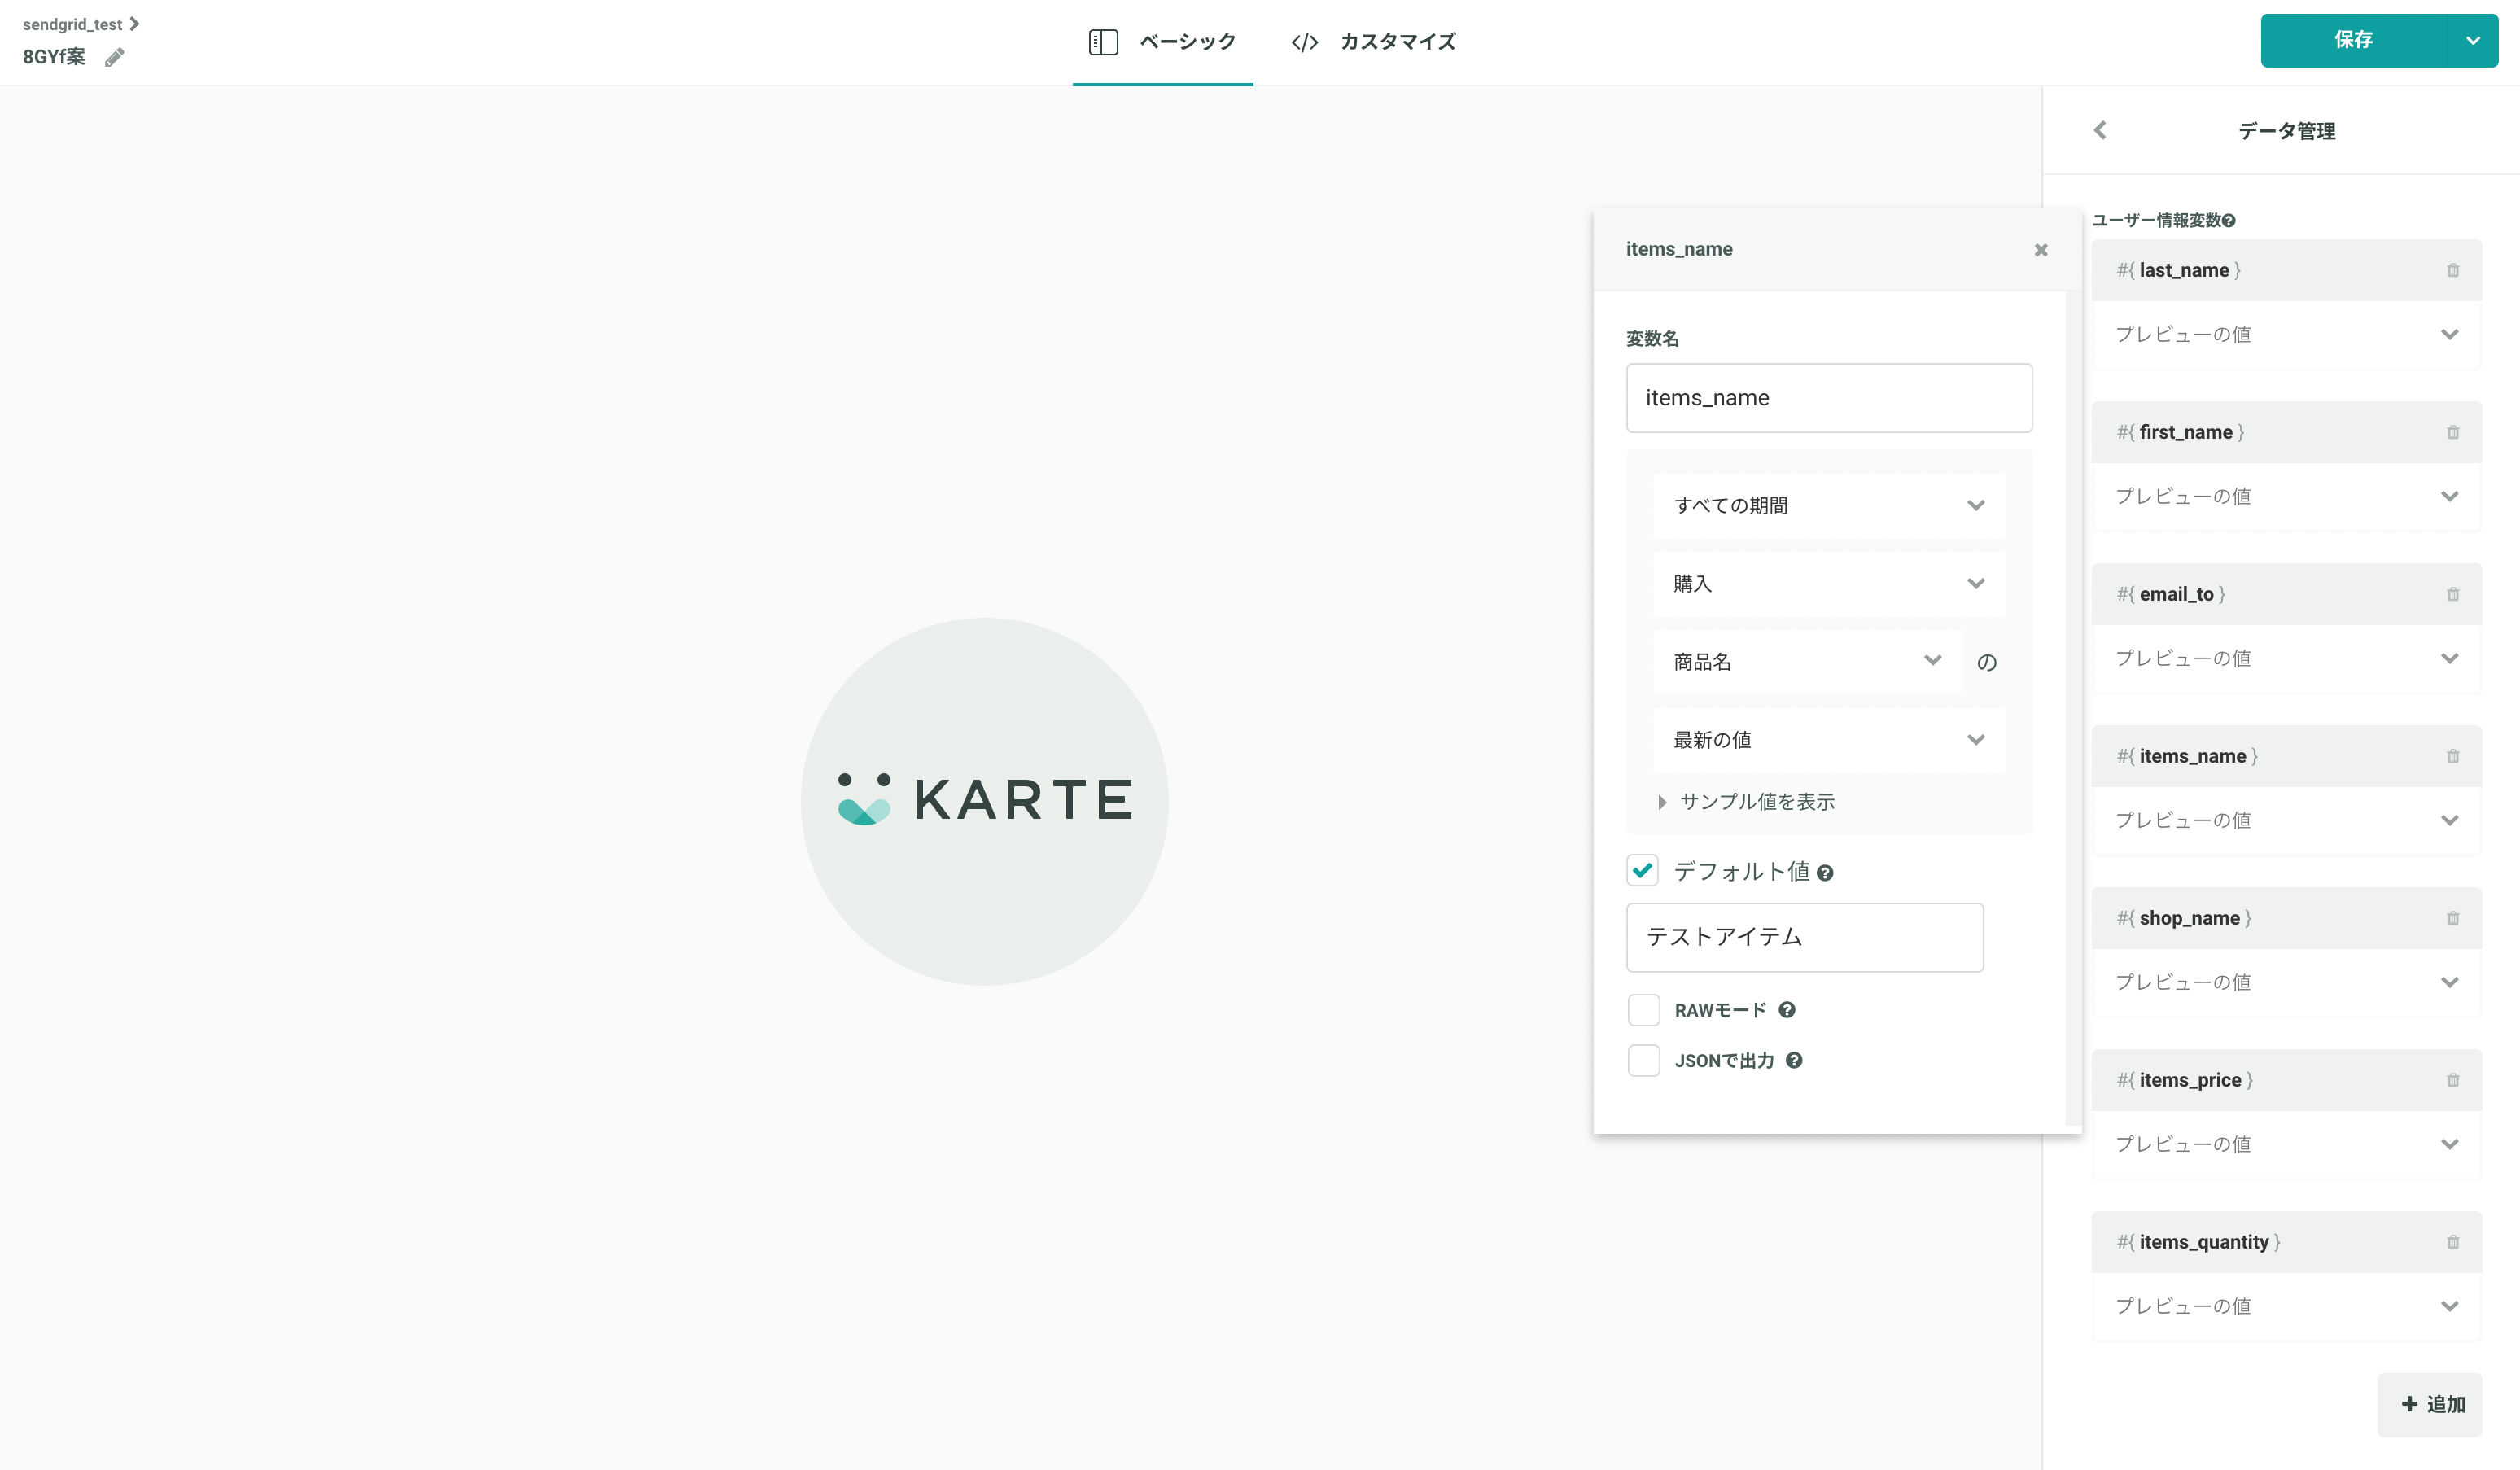This screenshot has width=2520, height=1470.
Task: Click the help icon beside ユーザー情報変数
Action: pos(2229,220)
